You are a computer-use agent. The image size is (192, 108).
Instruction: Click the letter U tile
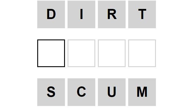pyautogui.click(x=112, y=92)
